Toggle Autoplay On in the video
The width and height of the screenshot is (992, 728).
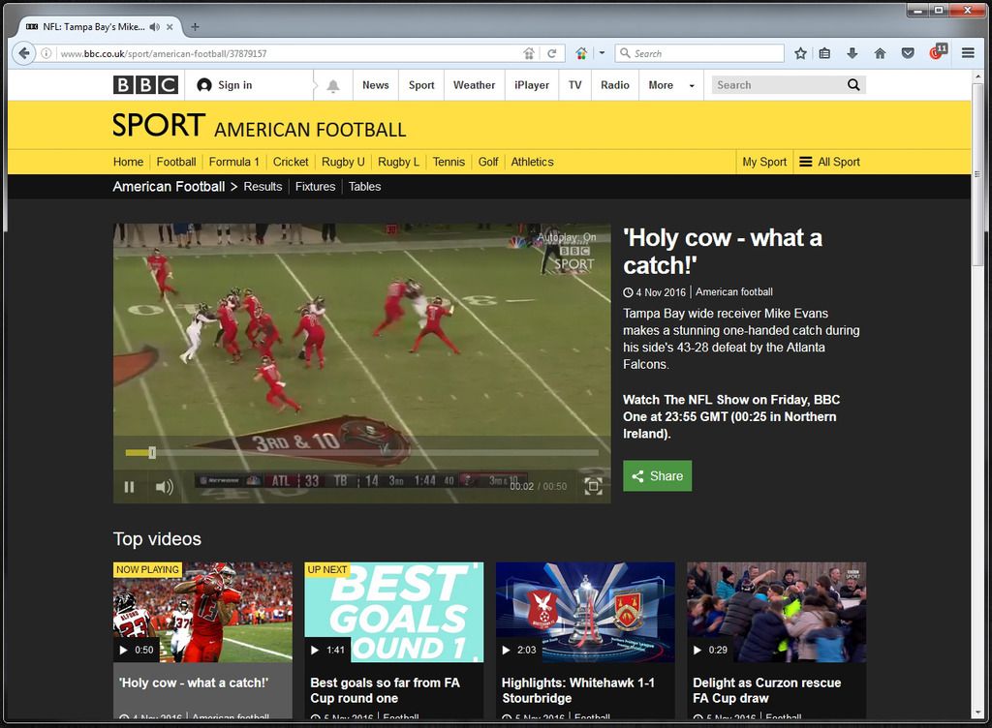click(x=567, y=237)
